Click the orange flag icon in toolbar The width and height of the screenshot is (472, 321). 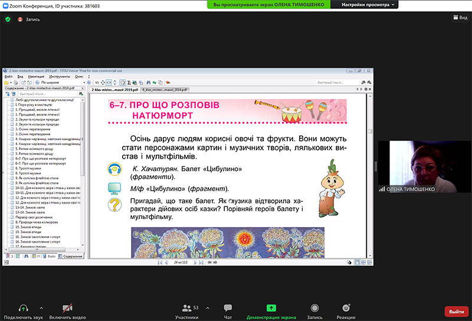(168, 83)
